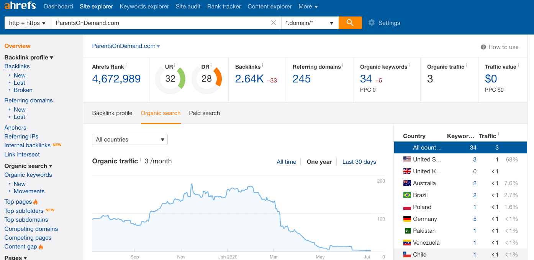The height and width of the screenshot is (260, 534).
Task: Click the Australia flag icon
Action: tap(407, 183)
